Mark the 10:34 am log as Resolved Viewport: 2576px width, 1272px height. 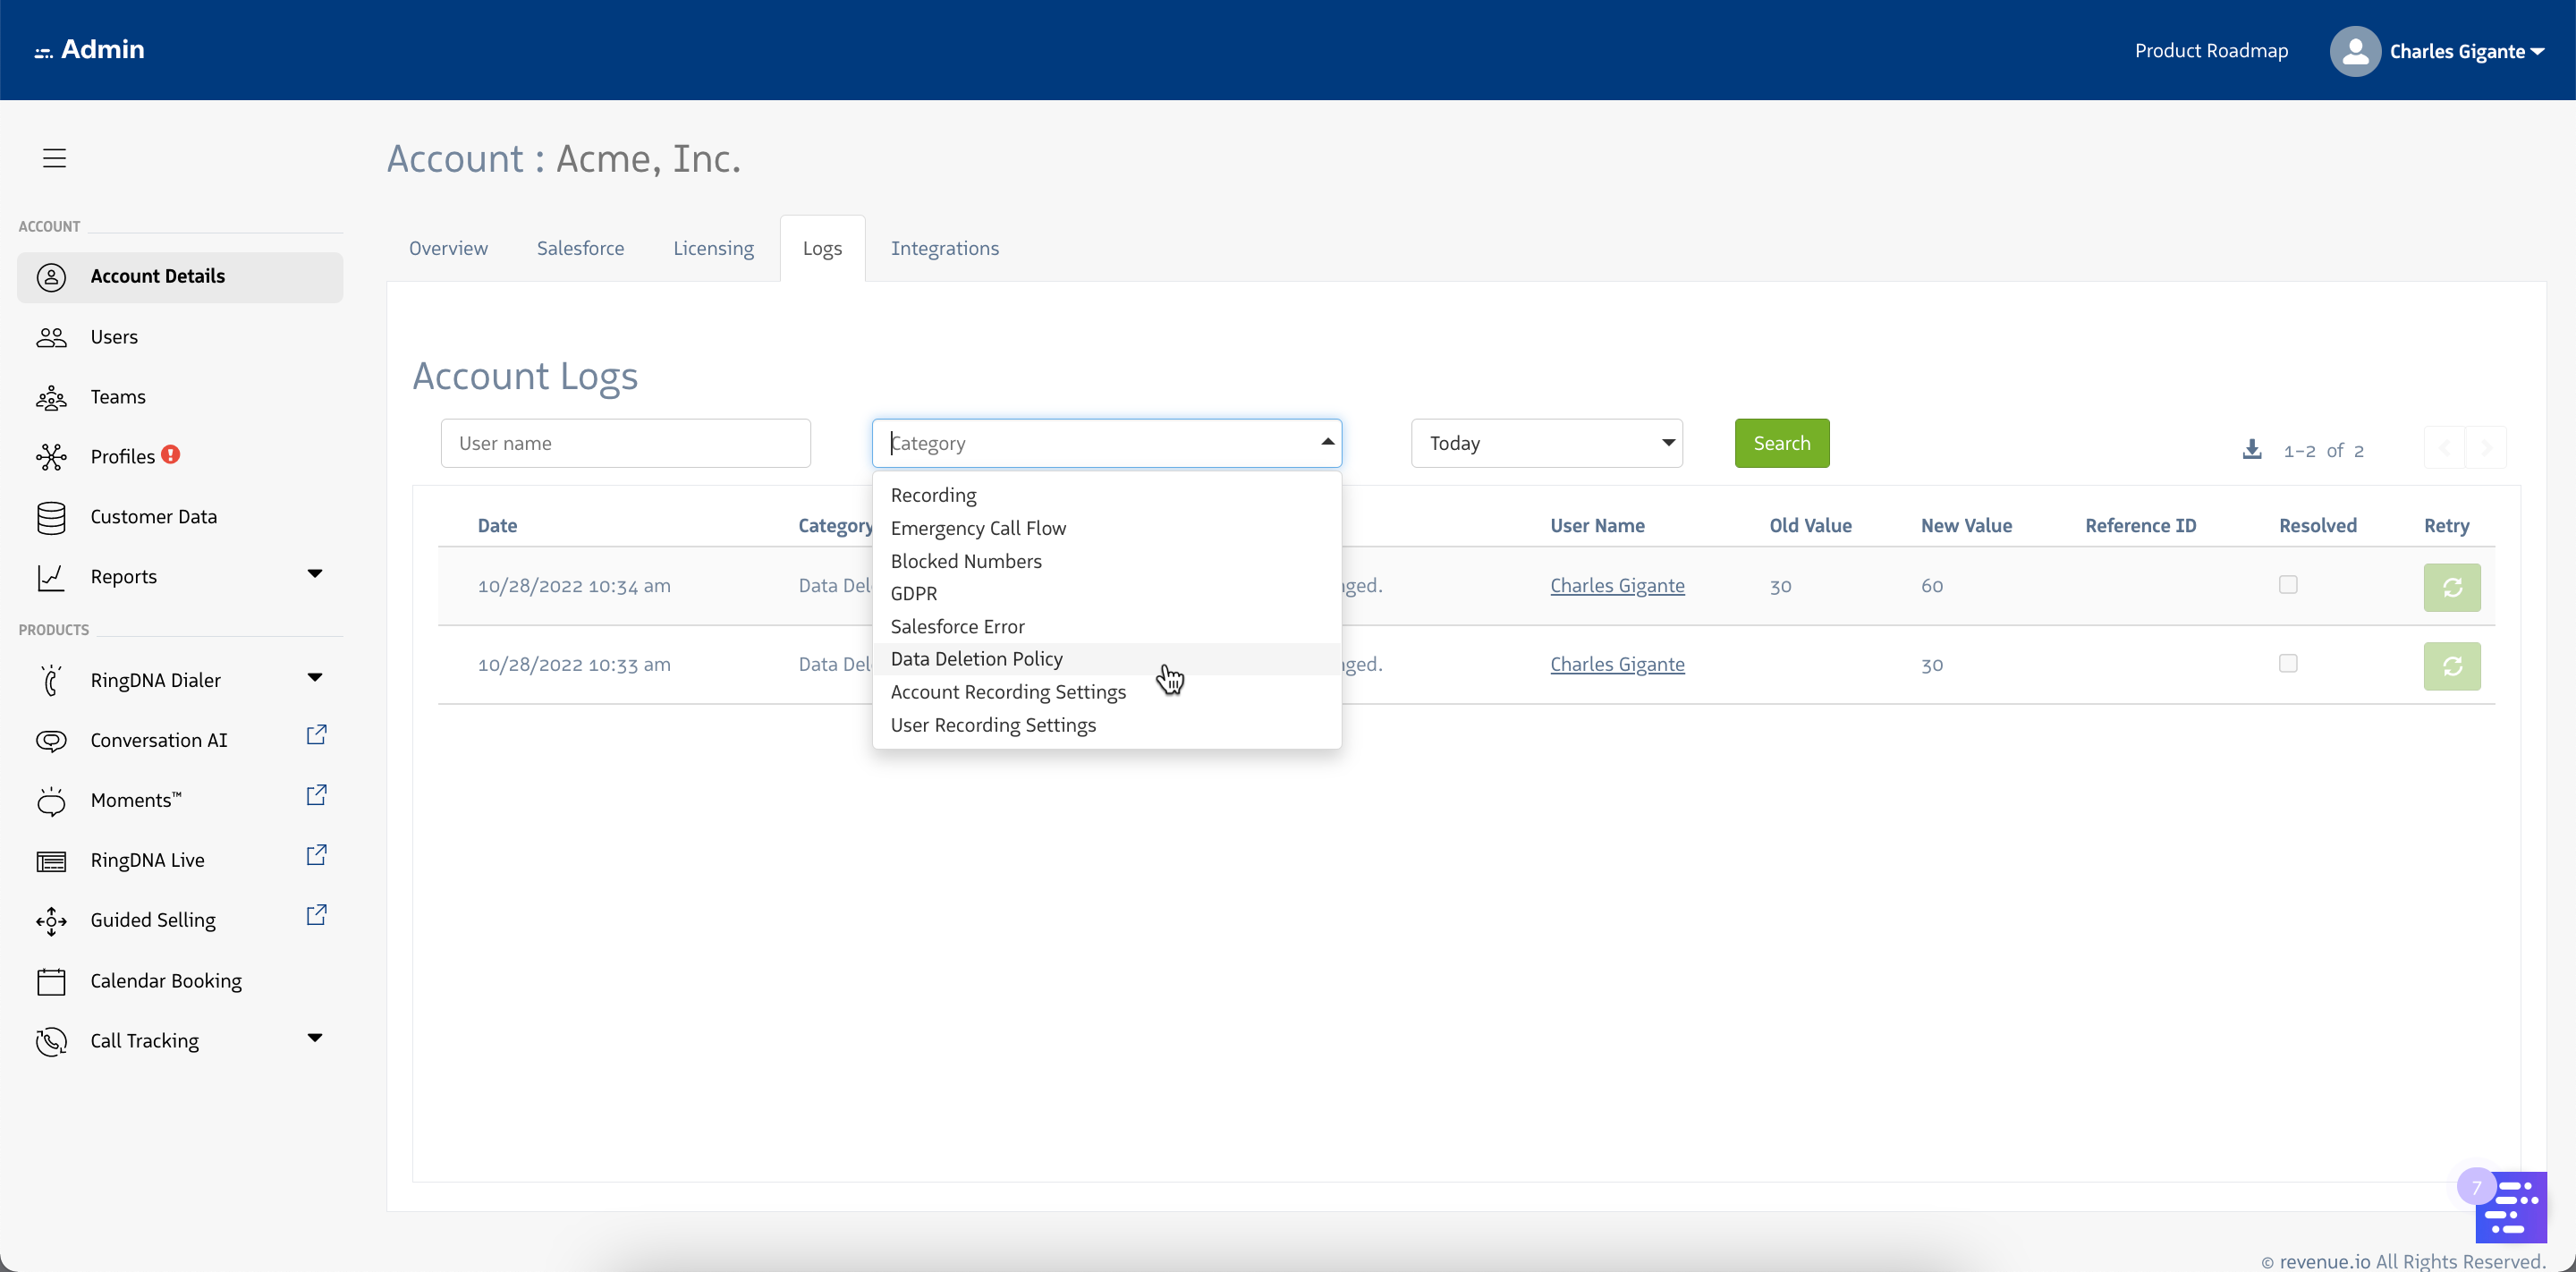pyautogui.click(x=2288, y=585)
